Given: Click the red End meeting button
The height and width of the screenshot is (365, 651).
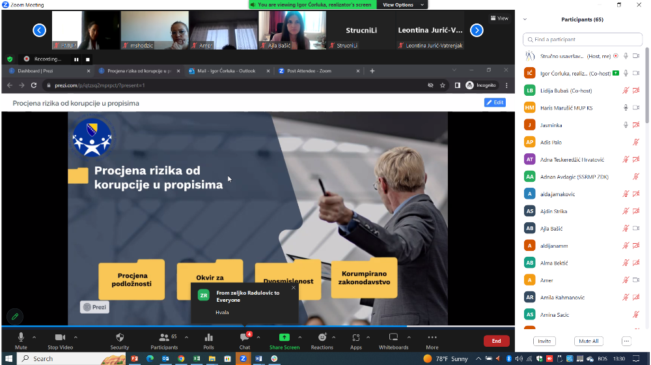Looking at the screenshot, I should [x=497, y=341].
